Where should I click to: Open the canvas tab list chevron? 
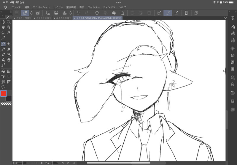(225, 18)
